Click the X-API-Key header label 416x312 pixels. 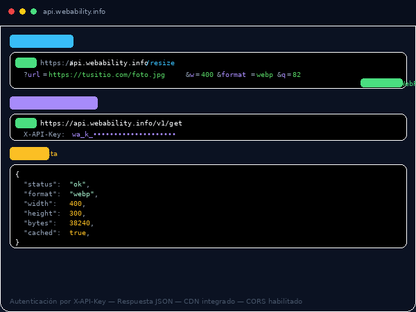(x=44, y=135)
